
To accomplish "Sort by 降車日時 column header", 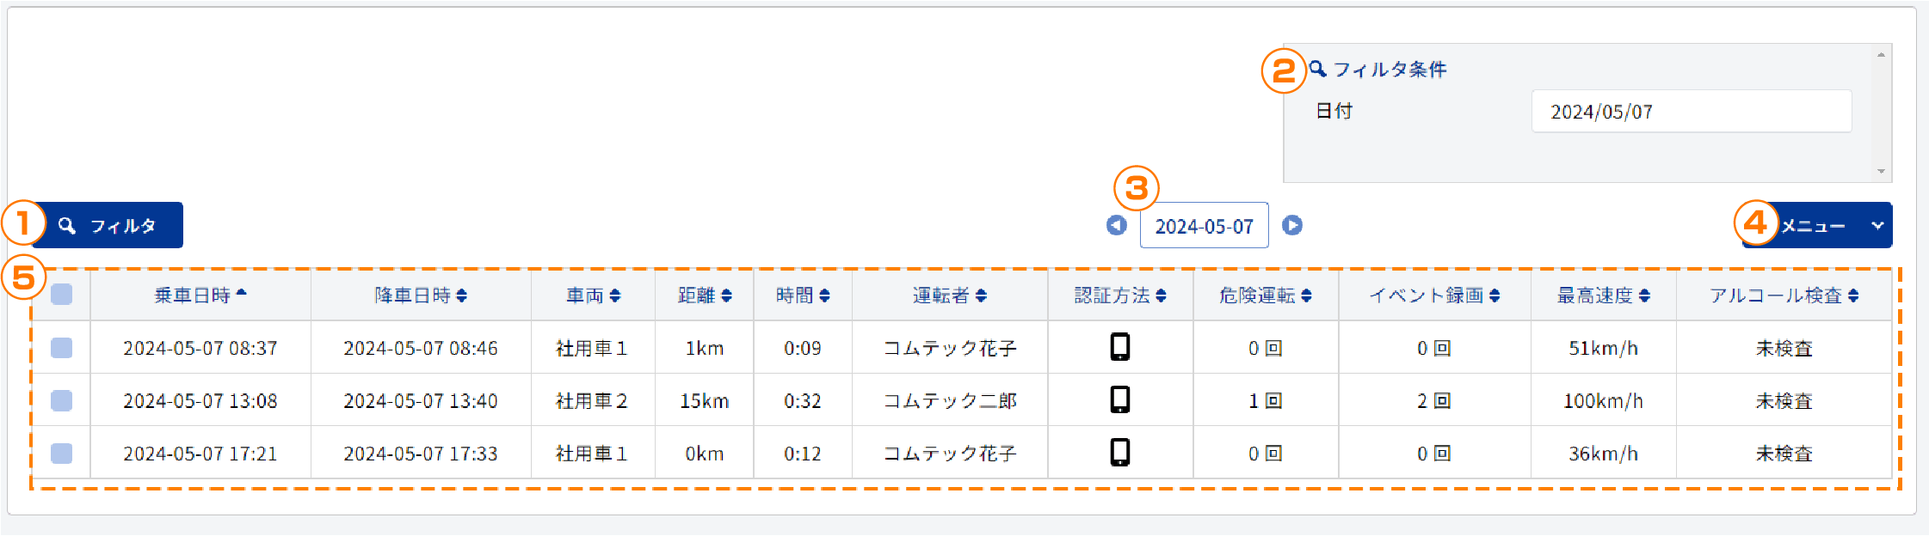I will (420, 295).
